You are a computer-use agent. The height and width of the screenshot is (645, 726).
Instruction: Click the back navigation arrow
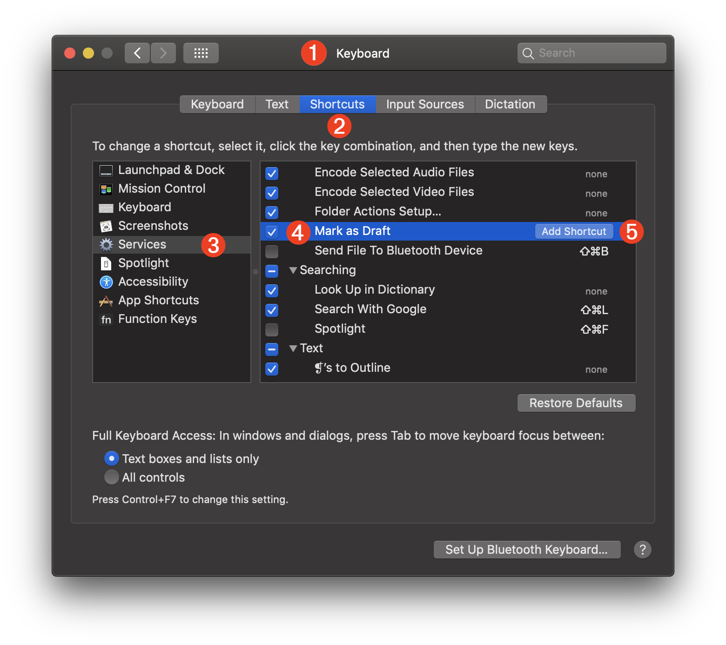[137, 53]
